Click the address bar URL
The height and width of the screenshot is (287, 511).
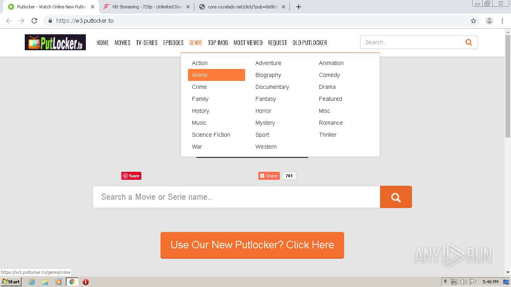85,21
